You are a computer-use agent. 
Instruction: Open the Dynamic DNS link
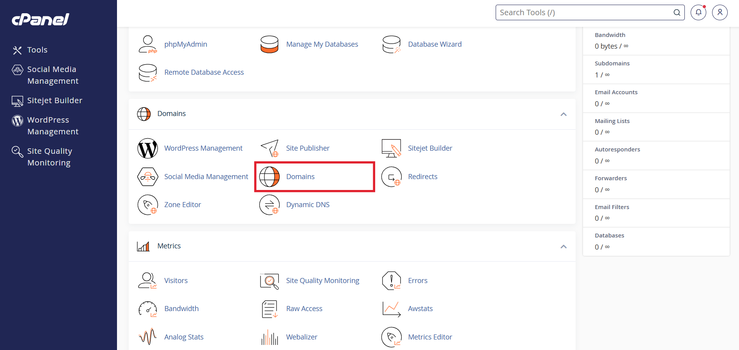tap(308, 205)
